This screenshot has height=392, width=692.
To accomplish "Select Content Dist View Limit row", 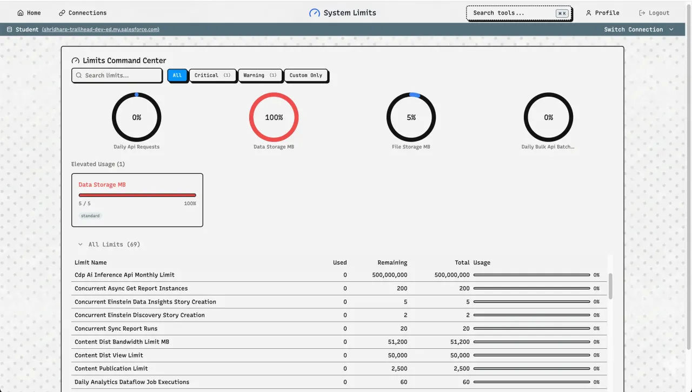I will pos(339,355).
